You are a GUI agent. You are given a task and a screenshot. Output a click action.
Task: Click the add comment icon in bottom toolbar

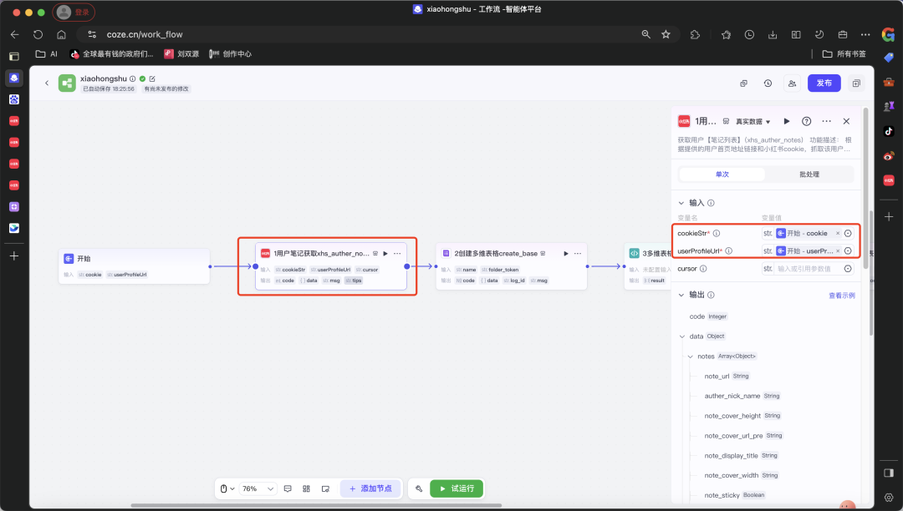coord(288,489)
